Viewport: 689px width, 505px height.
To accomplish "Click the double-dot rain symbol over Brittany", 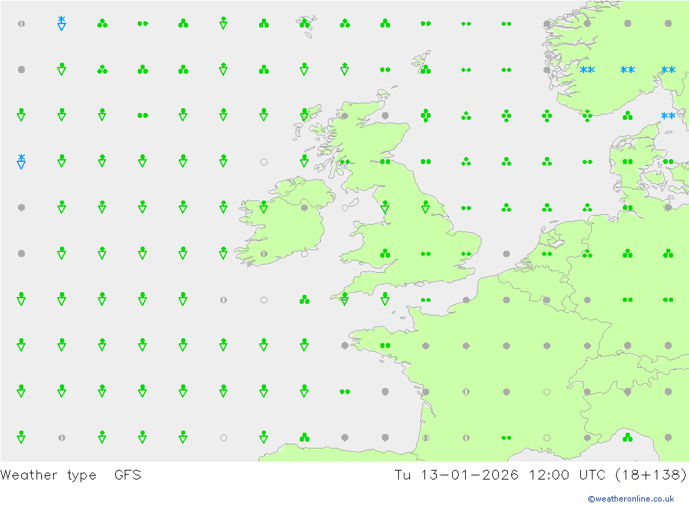I will (x=385, y=345).
